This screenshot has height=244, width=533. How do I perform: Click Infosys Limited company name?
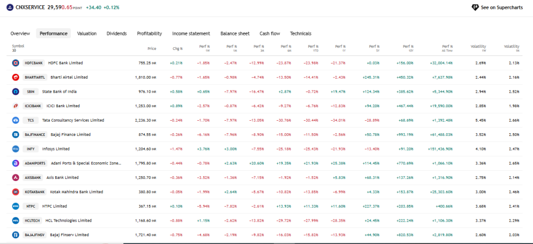56,149
